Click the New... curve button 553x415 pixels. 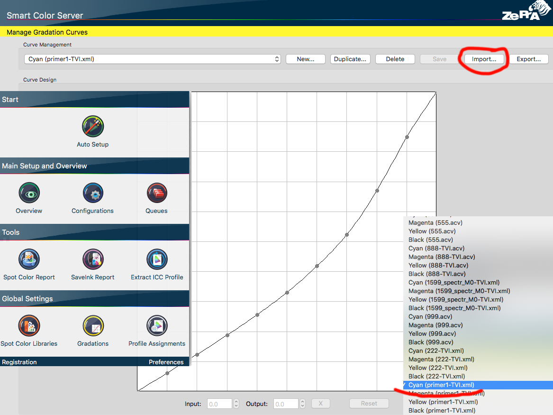(306, 59)
